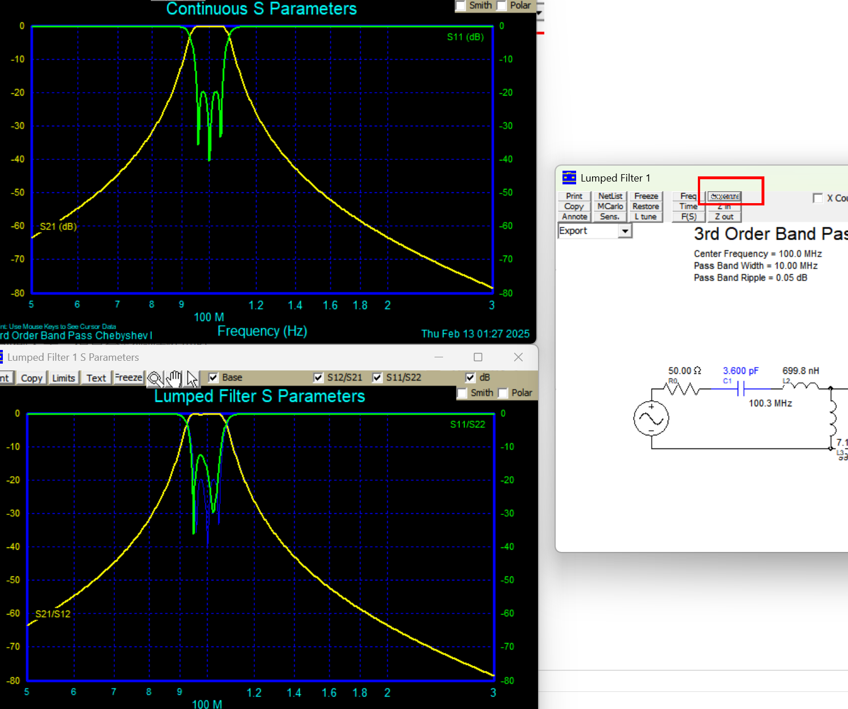Check the X Couple checkbox
This screenshot has height=709, width=848.
(x=818, y=198)
